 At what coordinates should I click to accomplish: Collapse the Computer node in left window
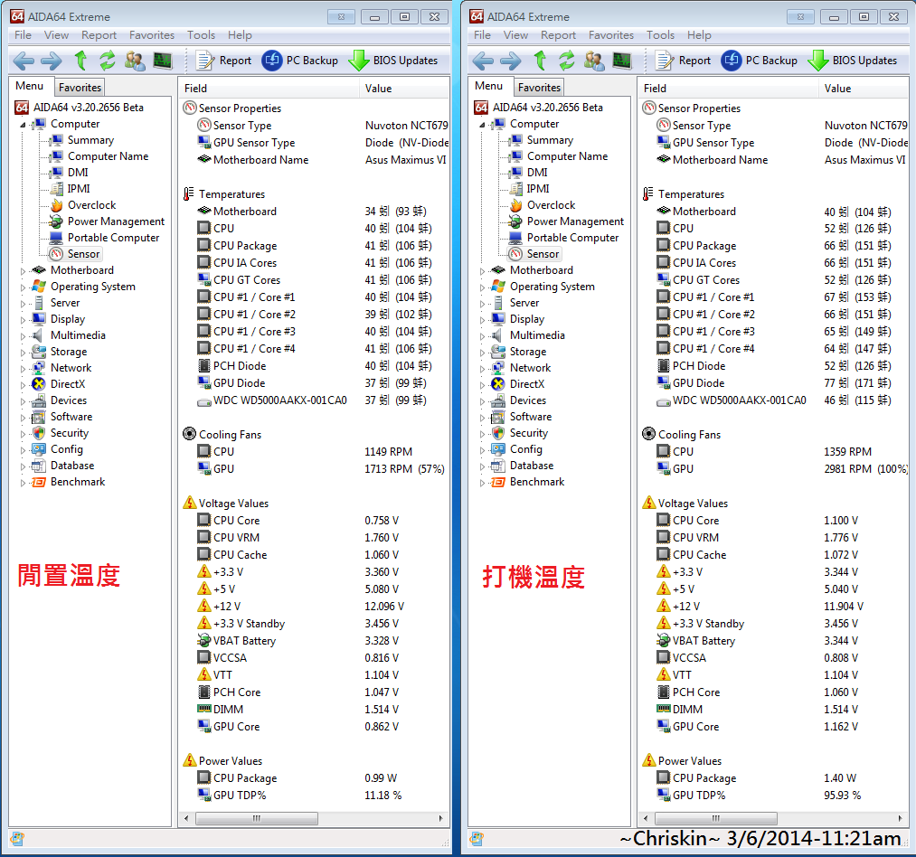(x=24, y=125)
